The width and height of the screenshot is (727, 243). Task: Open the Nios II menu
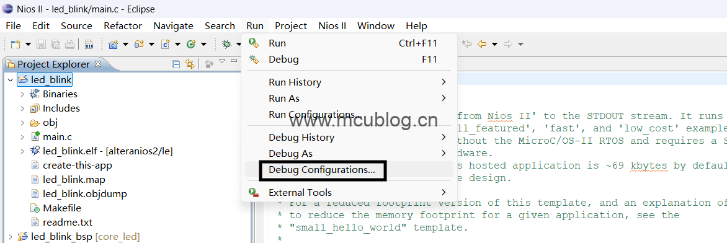pos(332,26)
